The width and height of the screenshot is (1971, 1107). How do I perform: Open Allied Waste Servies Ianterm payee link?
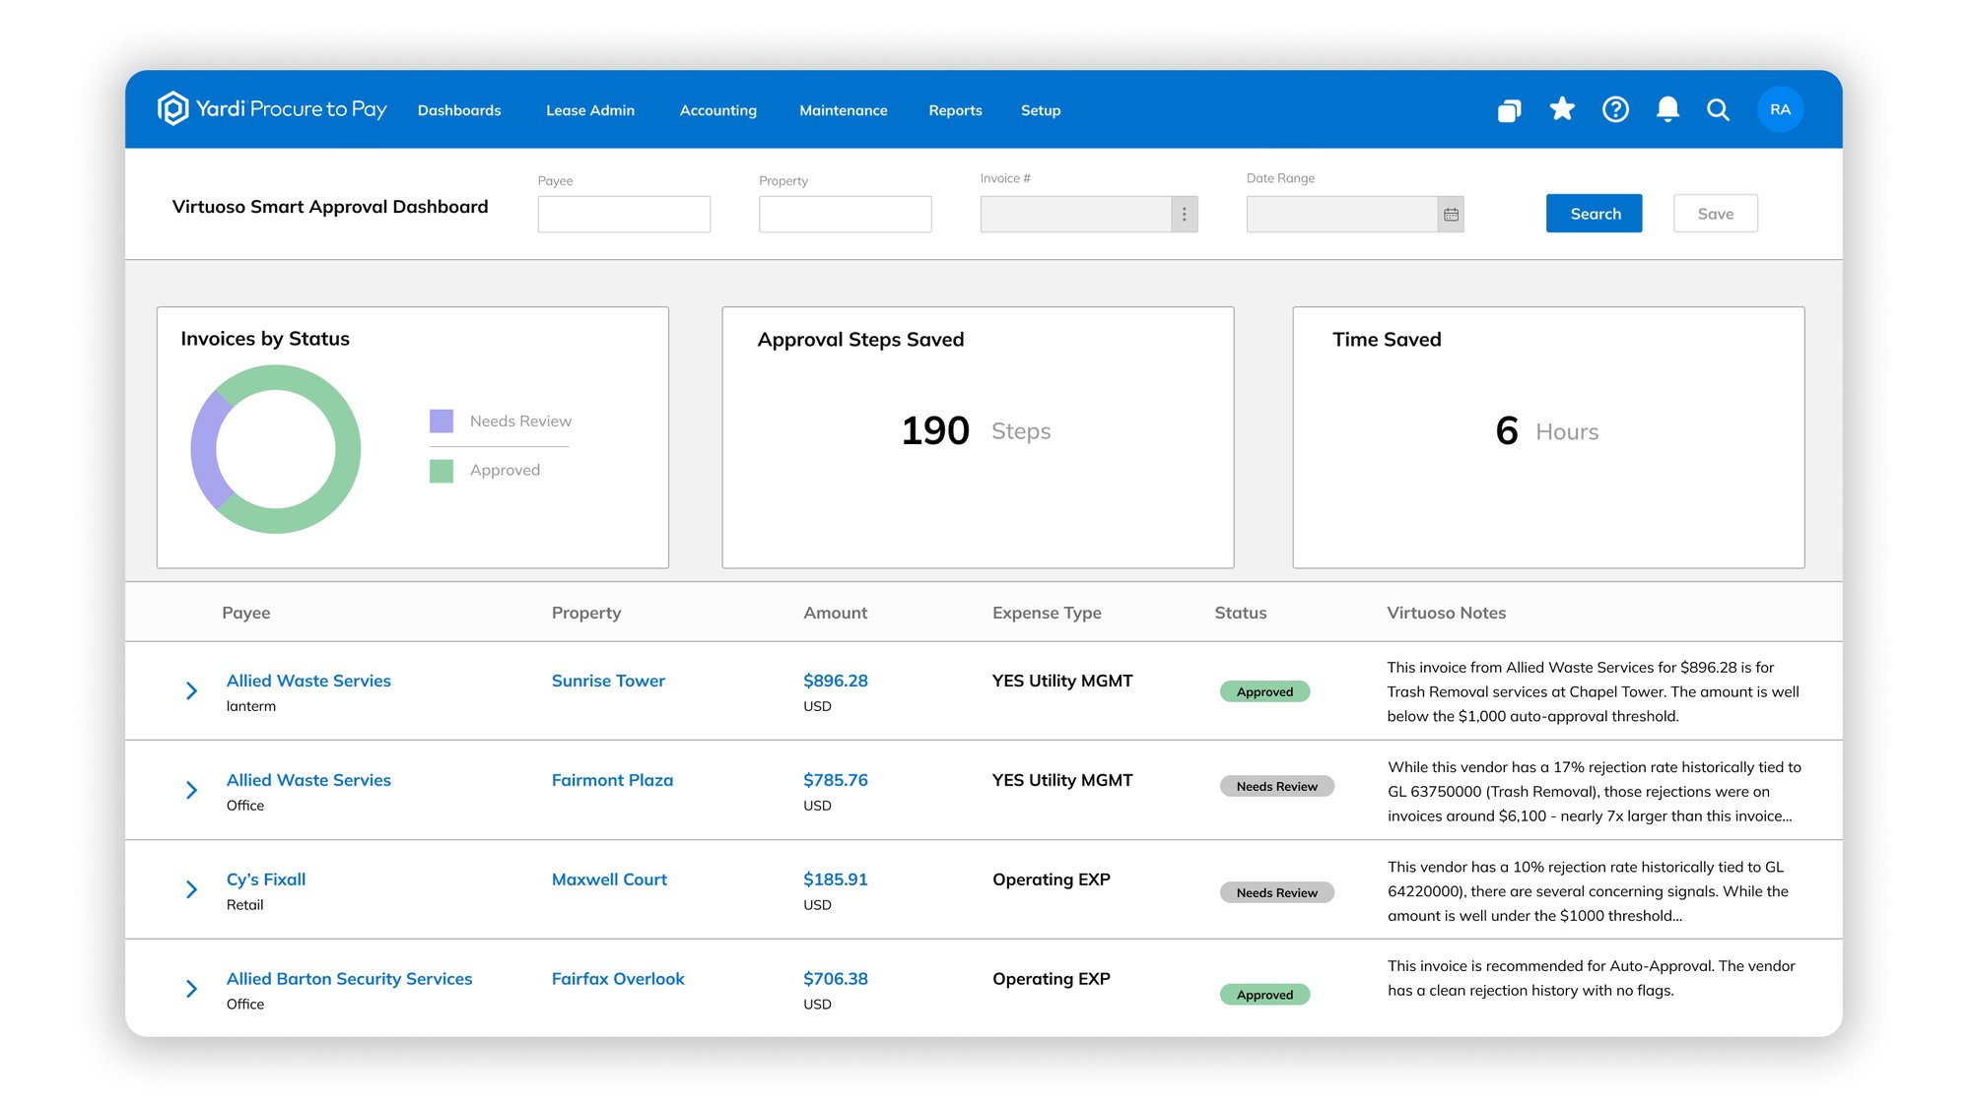(x=308, y=681)
